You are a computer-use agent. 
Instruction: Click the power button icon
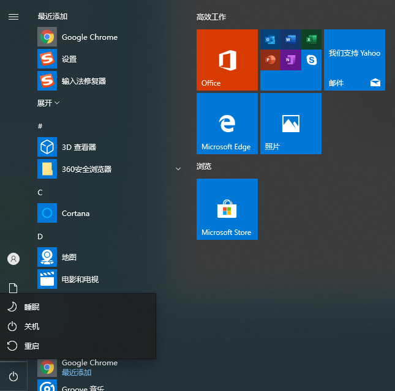click(x=13, y=377)
